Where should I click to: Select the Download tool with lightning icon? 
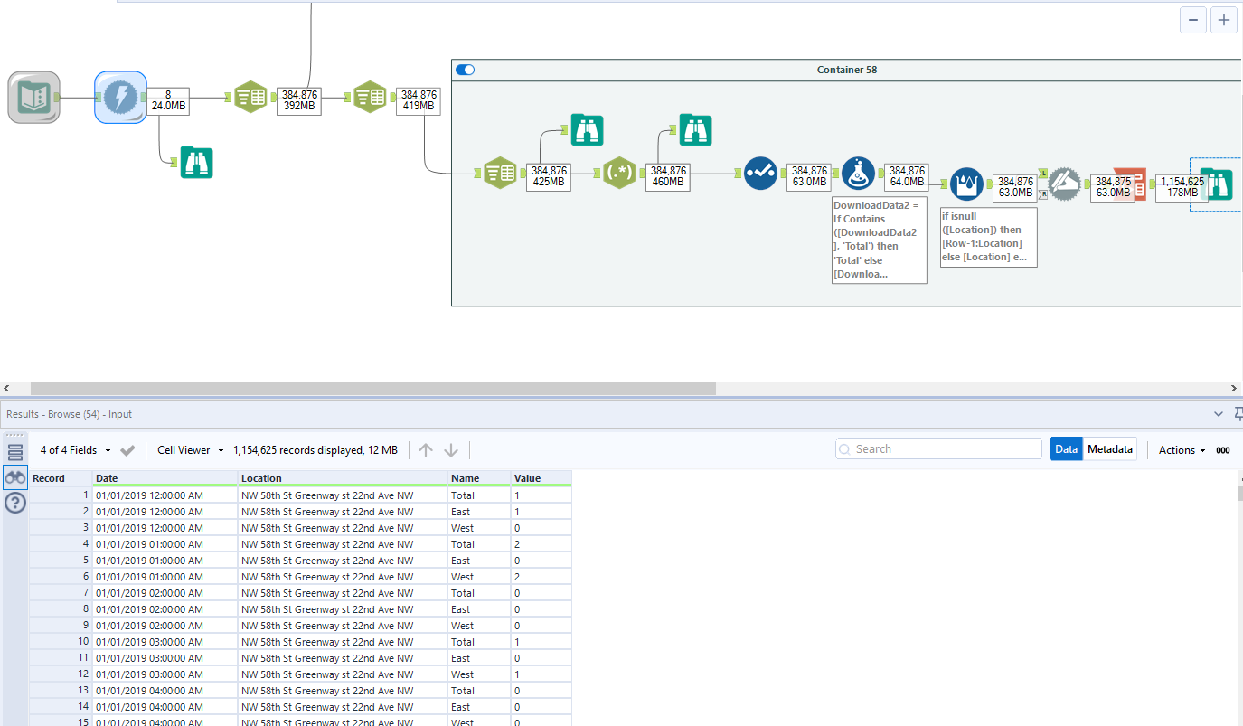(x=120, y=98)
